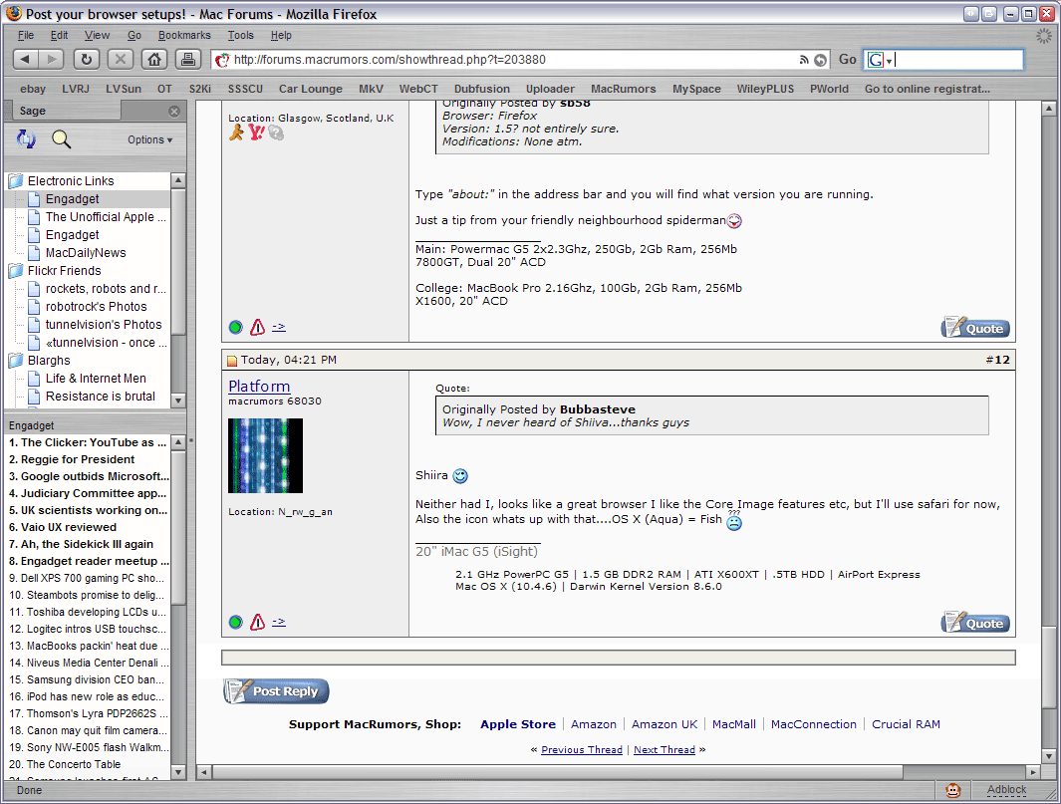This screenshot has width=1061, height=804.
Task: Collapse the Electronic Links folder
Action: click(16, 180)
